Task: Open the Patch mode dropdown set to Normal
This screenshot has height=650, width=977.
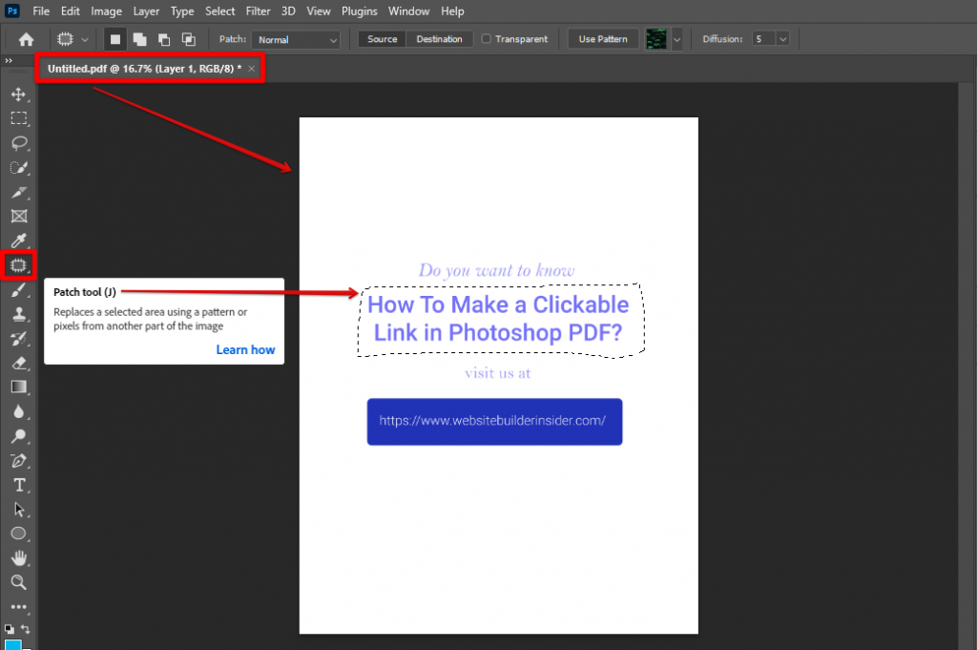Action: [x=295, y=39]
